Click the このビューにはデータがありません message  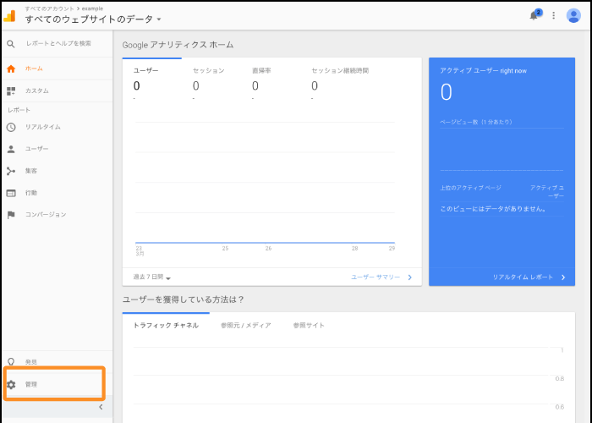click(493, 209)
